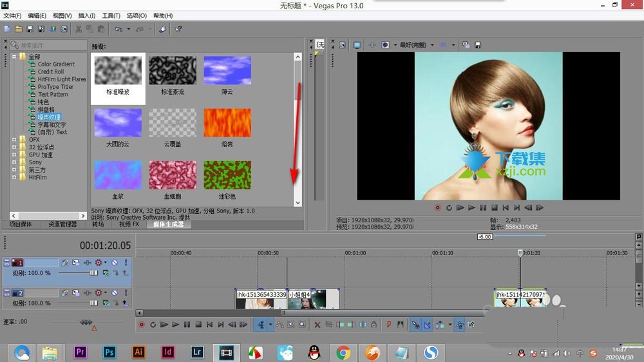Mute track 2
The width and height of the screenshot is (644, 362).
pyautogui.click(x=115, y=292)
